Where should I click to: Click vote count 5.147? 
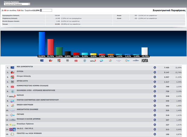166,72
